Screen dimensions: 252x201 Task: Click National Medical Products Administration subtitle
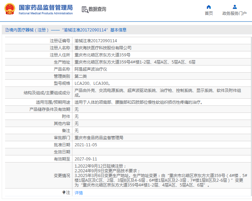46,13
